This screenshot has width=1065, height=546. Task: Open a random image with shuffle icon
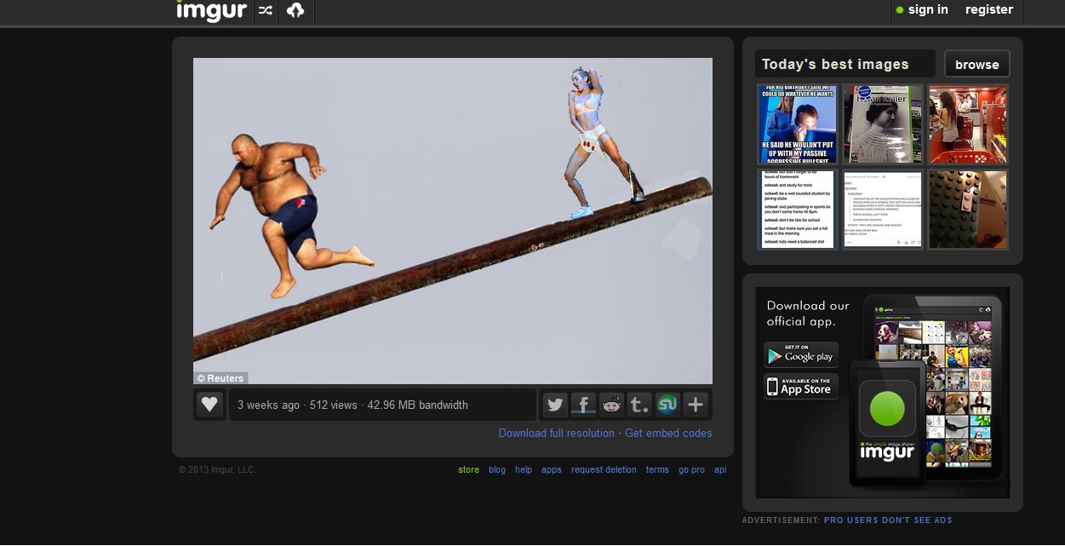tap(266, 11)
